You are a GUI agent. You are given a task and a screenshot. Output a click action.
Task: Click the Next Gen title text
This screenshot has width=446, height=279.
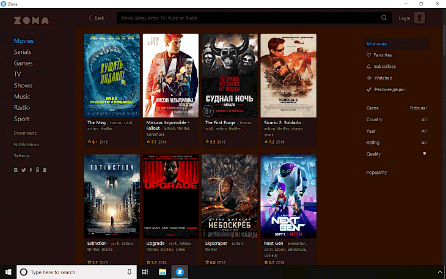click(x=273, y=243)
